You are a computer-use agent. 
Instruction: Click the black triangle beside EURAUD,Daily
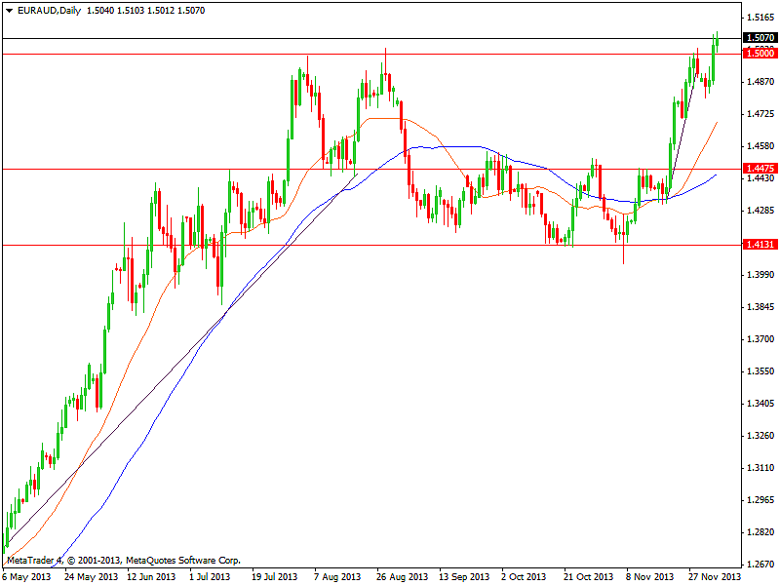point(8,9)
